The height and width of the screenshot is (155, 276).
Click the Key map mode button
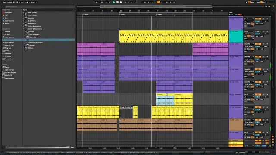click(253, 2)
